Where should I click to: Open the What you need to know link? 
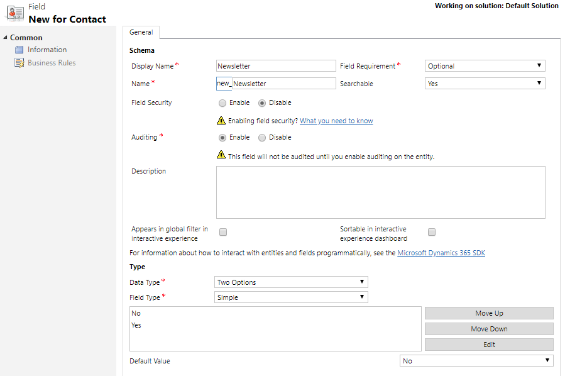(336, 121)
